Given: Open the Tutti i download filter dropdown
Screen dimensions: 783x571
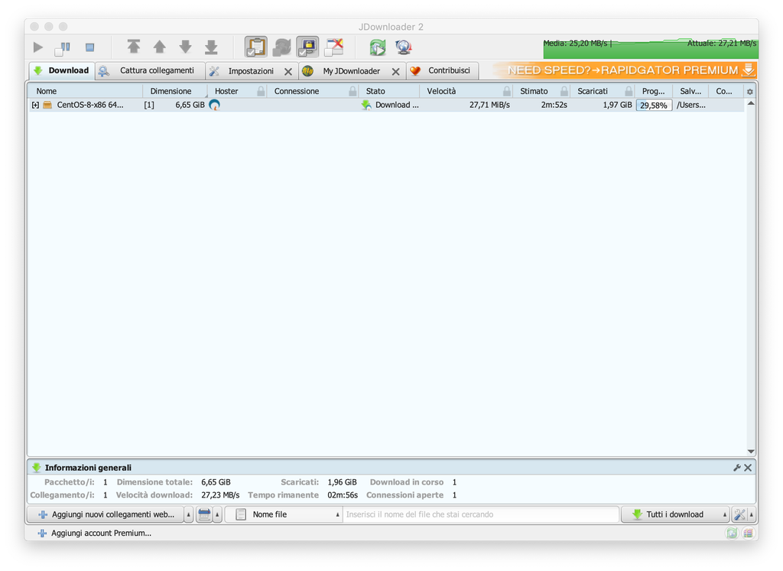Looking at the screenshot, I should [675, 514].
